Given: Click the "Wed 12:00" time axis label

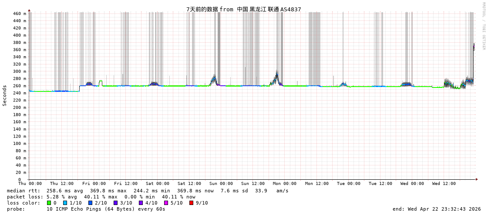Looking at the screenshot, I should (444, 184).
